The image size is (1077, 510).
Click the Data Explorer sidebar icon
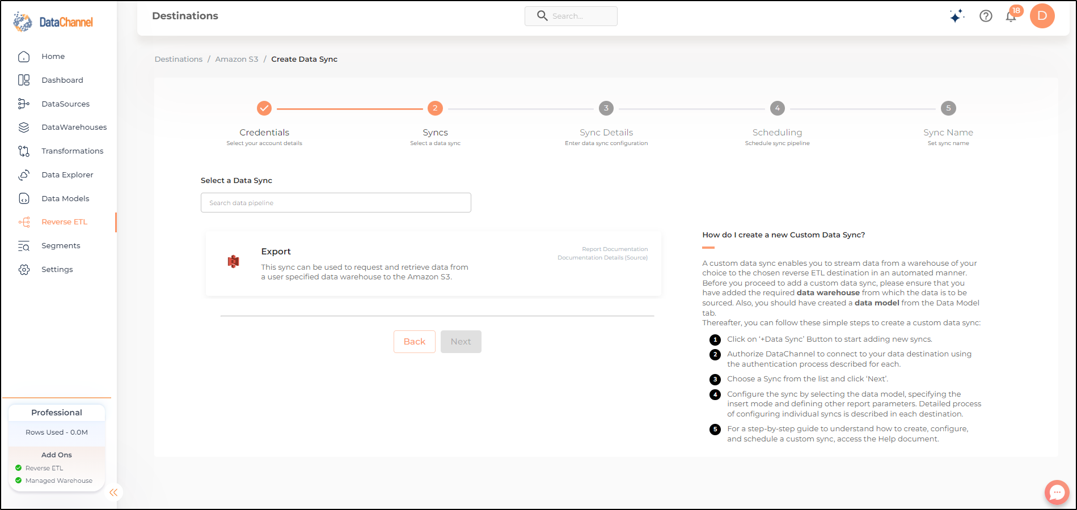click(24, 175)
